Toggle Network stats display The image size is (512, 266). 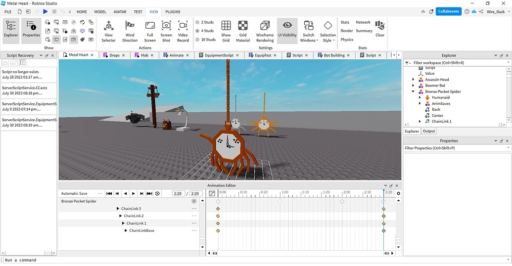[x=363, y=22]
